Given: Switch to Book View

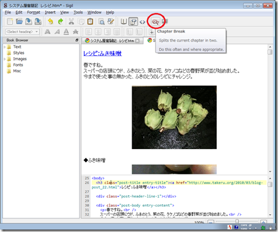Looking at the screenshot, I should click(x=124, y=21).
